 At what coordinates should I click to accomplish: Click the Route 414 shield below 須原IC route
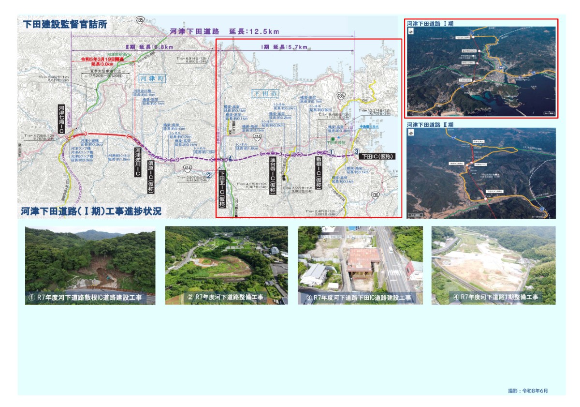(x=188, y=168)
